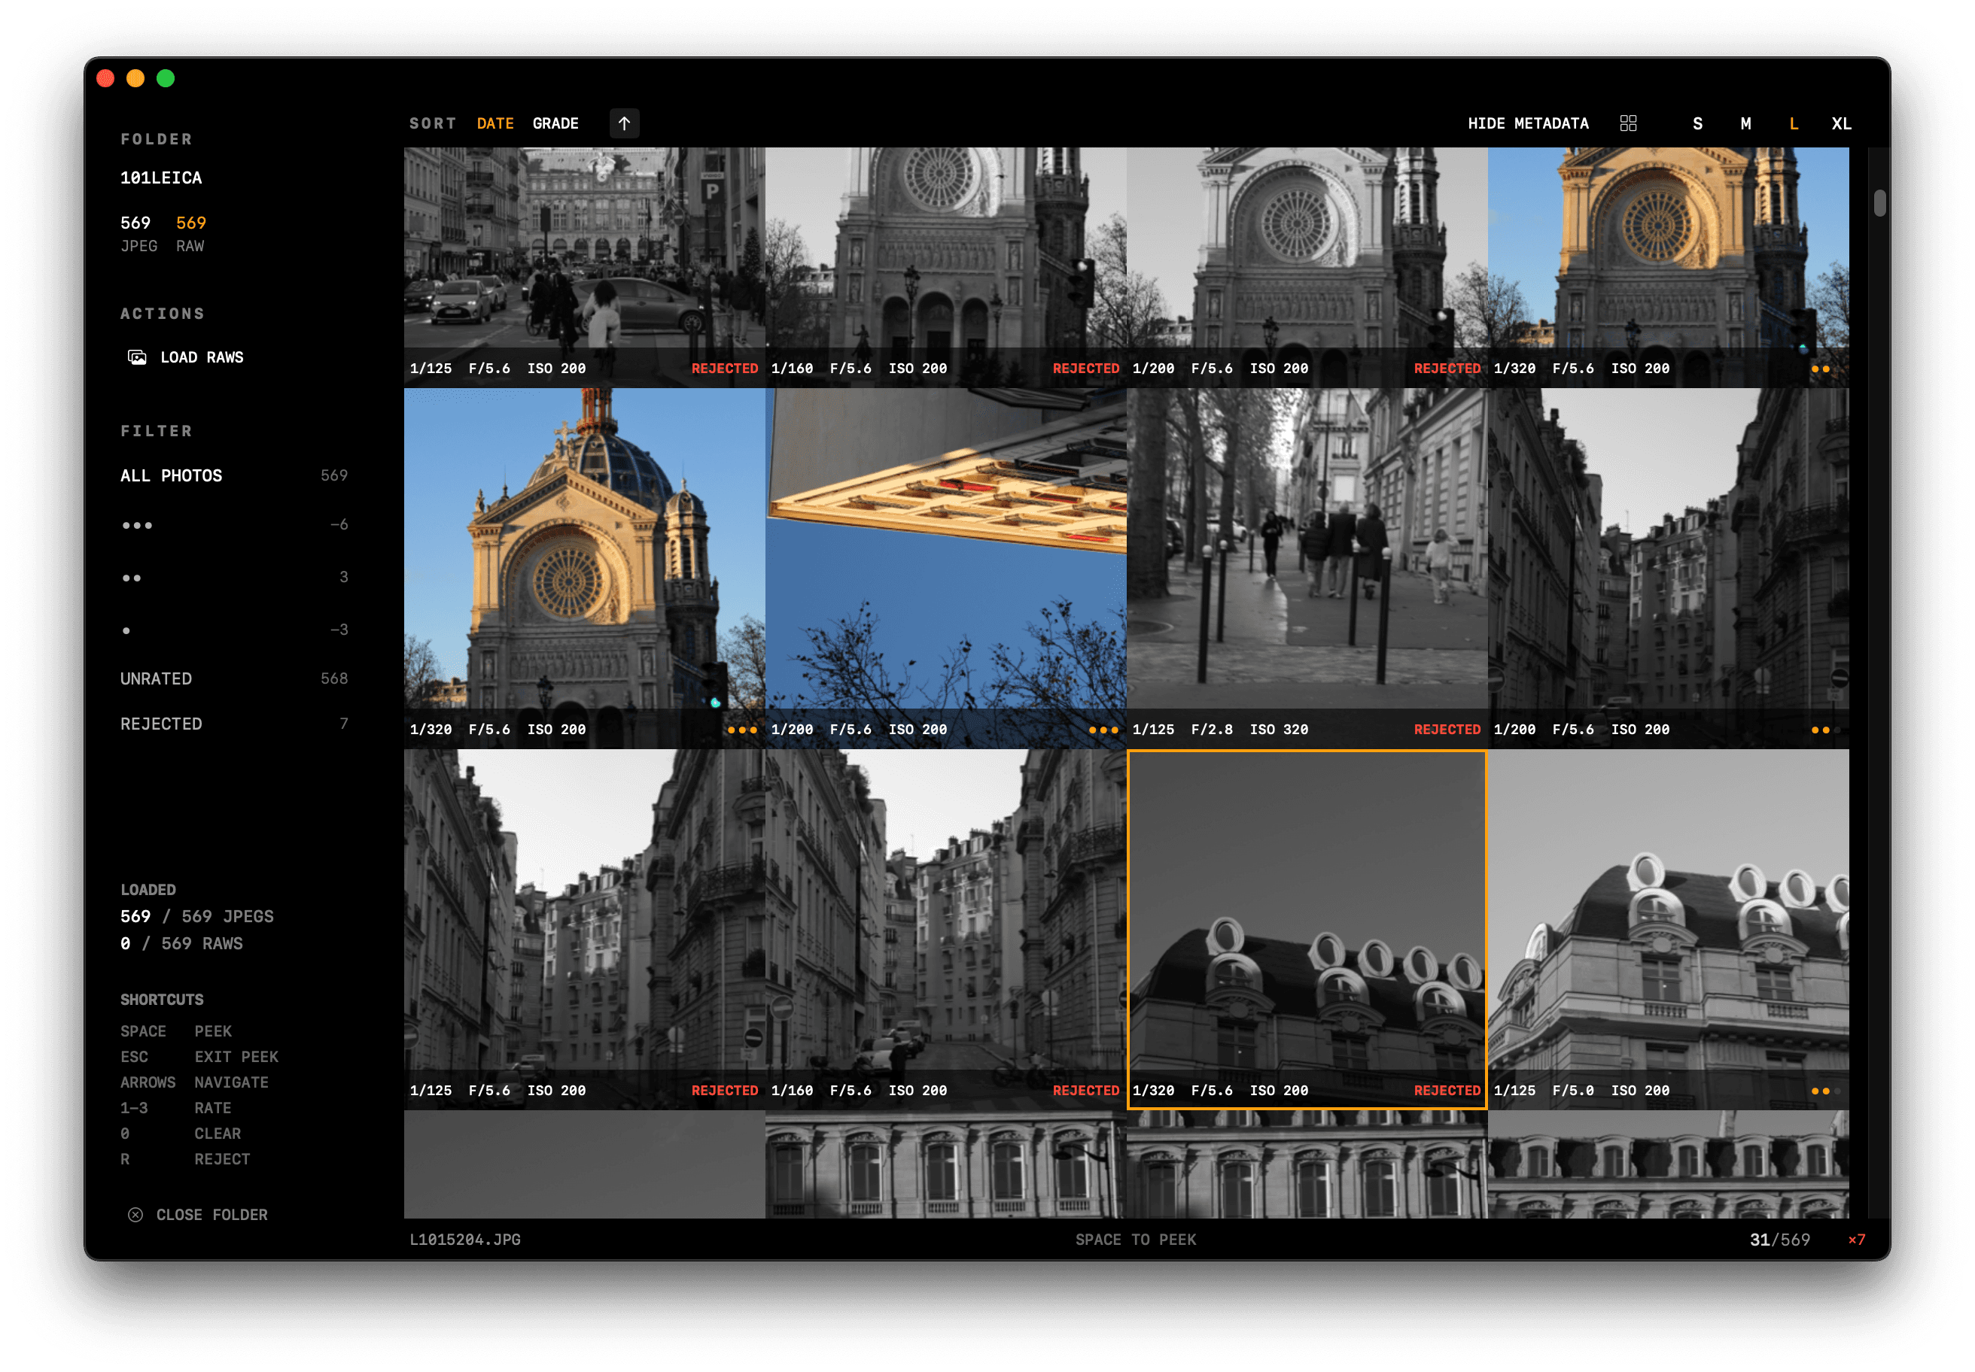Click the Close Folder X icon

click(135, 1215)
